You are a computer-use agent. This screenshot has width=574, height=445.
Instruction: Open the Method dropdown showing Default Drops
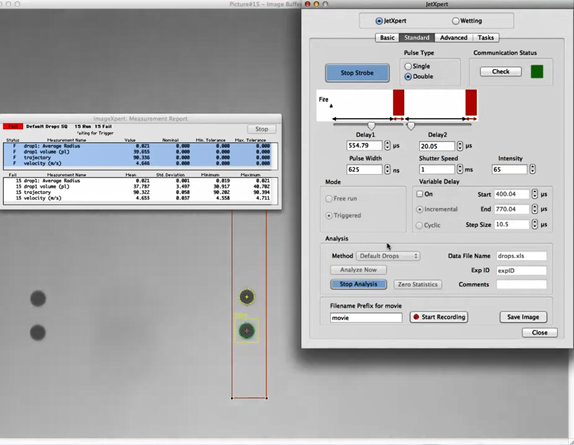tap(388, 256)
